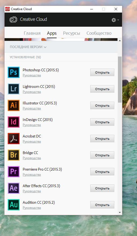Click the Illustrator CC (2015.3) name
137x236 pixels.
40,103
